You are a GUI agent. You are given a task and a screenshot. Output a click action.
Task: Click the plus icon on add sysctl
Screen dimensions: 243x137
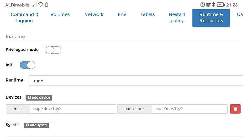27,125
